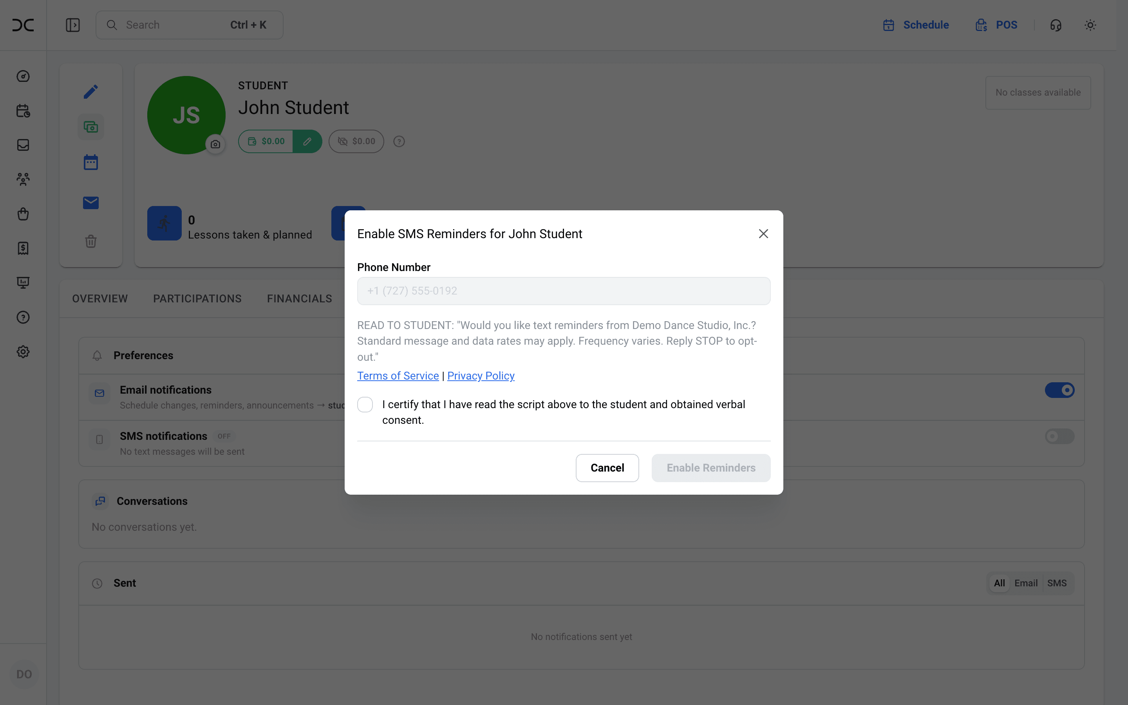Open the calendar-clock icon in the sidebar

coord(23,110)
